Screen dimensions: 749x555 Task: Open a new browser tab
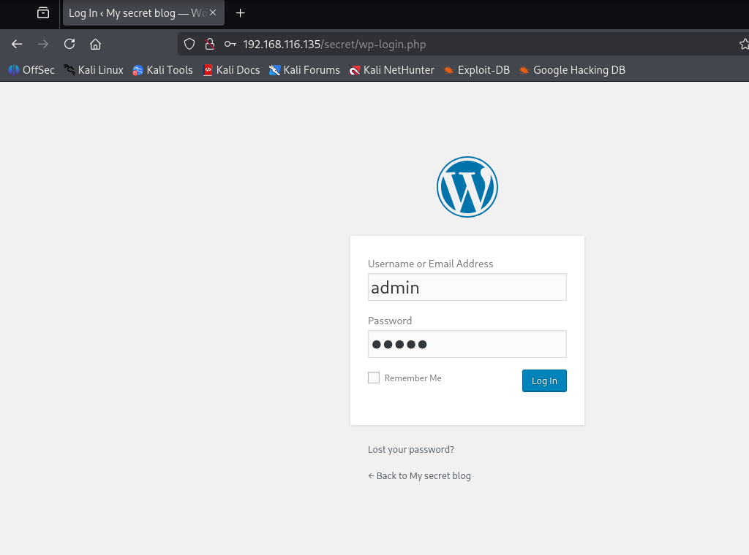pos(240,13)
